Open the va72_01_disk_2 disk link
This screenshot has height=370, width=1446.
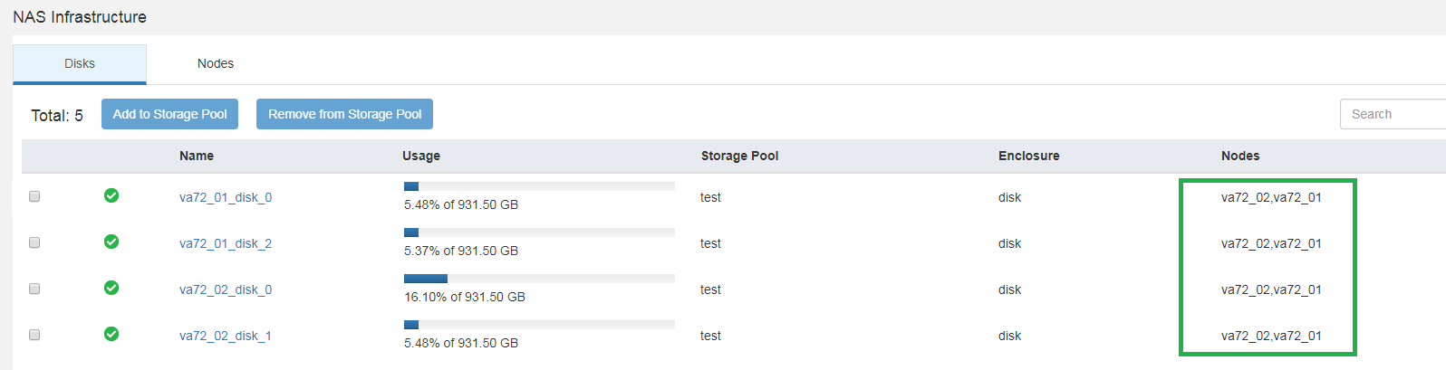click(x=226, y=243)
